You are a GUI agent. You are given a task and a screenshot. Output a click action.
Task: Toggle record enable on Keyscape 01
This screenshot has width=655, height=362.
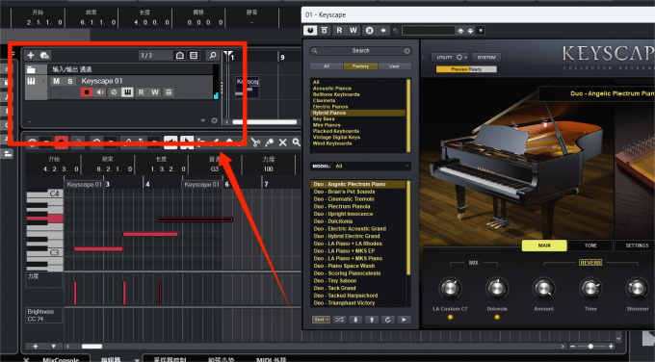tap(87, 92)
